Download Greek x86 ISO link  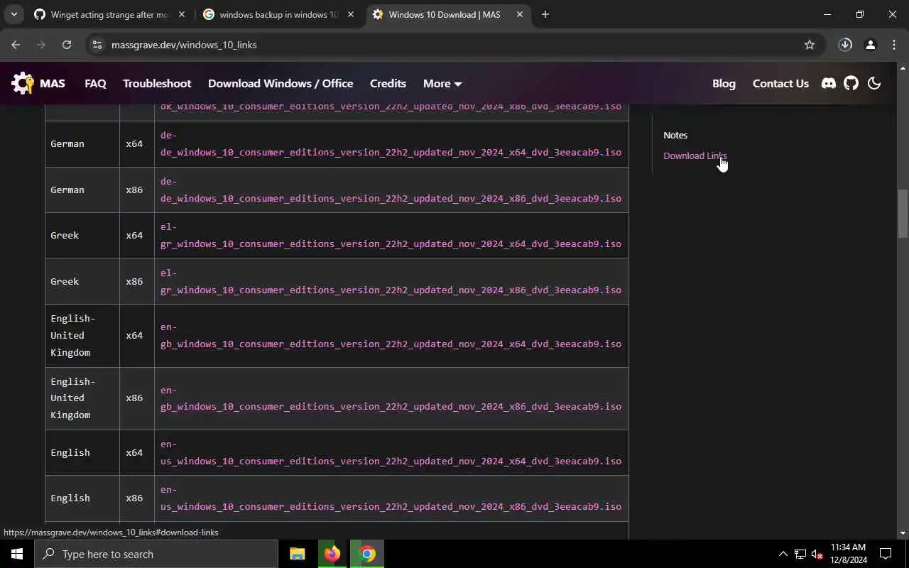tap(391, 281)
